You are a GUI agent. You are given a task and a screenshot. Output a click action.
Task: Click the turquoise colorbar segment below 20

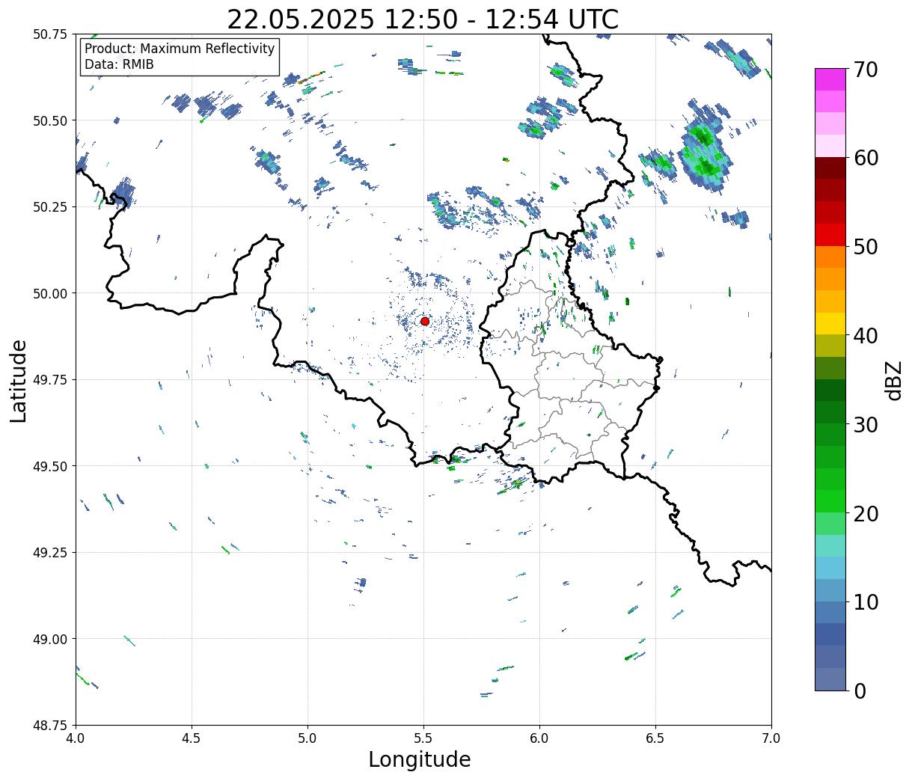[x=830, y=545]
